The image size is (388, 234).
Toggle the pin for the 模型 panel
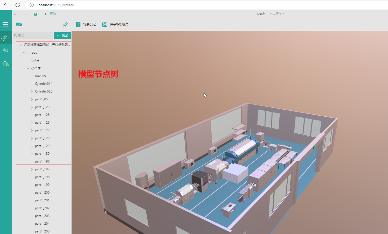65,24
